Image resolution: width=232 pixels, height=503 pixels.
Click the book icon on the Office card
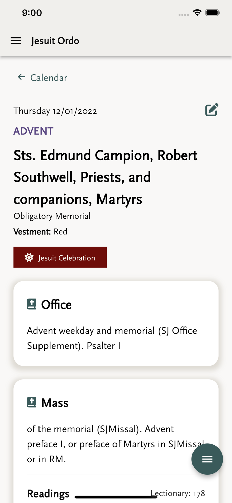(x=31, y=303)
